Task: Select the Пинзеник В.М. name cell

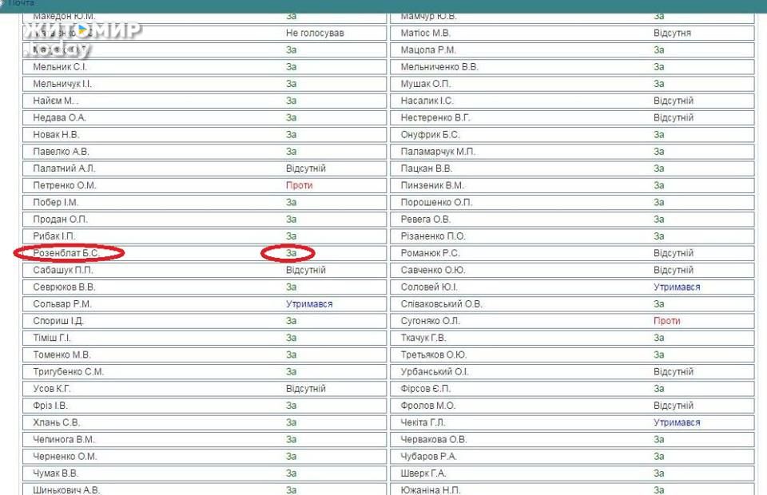Action: 432,185
